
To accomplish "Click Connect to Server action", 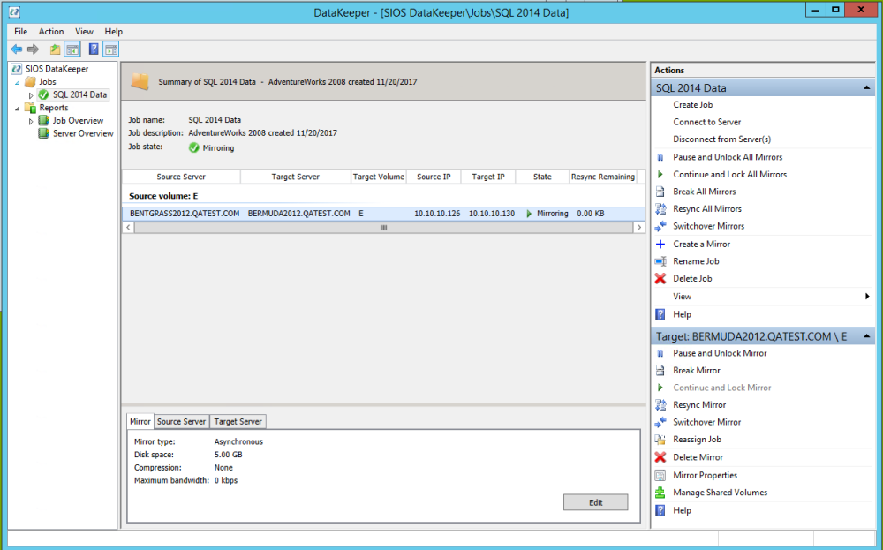I will click(706, 122).
